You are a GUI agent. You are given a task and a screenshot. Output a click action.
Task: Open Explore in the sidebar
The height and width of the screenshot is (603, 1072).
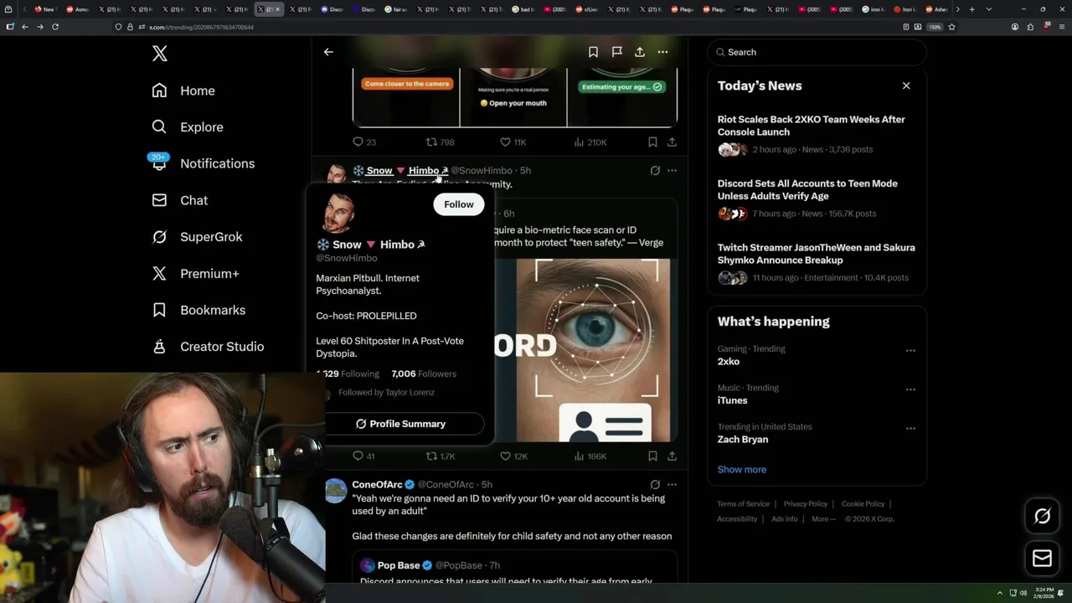[x=187, y=127]
